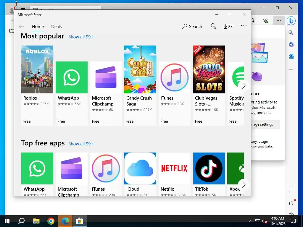303x227 pixels.
Task: Open the TikTok app icon
Action: [x=209, y=168]
